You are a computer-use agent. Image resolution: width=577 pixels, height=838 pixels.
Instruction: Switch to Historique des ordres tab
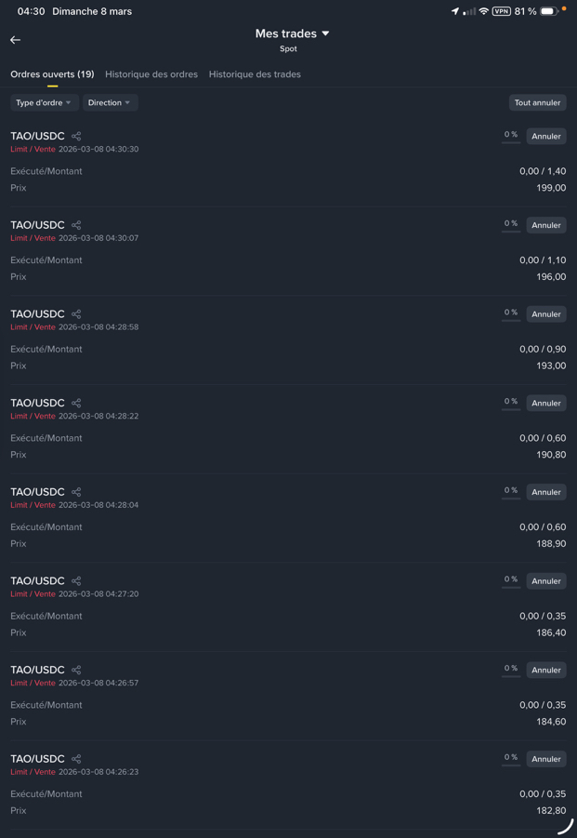(151, 74)
